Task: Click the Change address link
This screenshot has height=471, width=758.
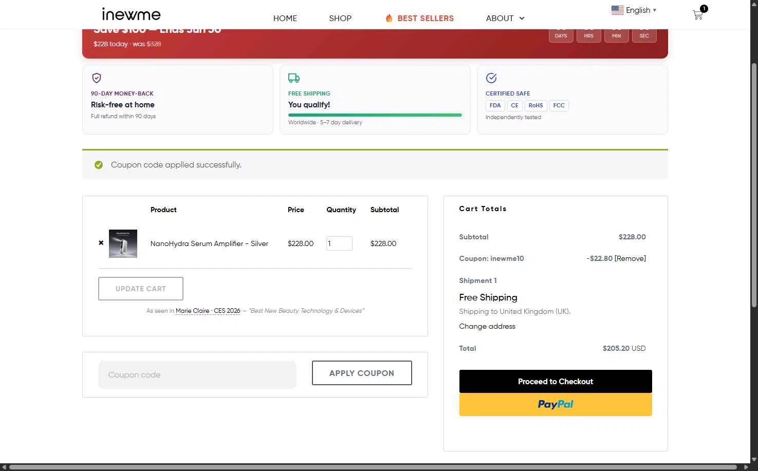Action: (x=487, y=326)
